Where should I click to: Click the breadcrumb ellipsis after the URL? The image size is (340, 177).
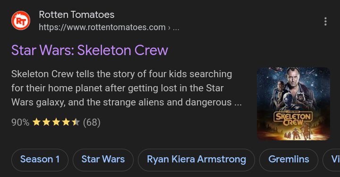pos(176,28)
